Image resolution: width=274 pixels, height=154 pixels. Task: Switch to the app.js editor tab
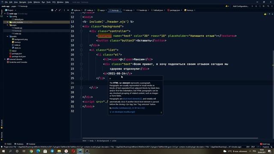point(102,10)
